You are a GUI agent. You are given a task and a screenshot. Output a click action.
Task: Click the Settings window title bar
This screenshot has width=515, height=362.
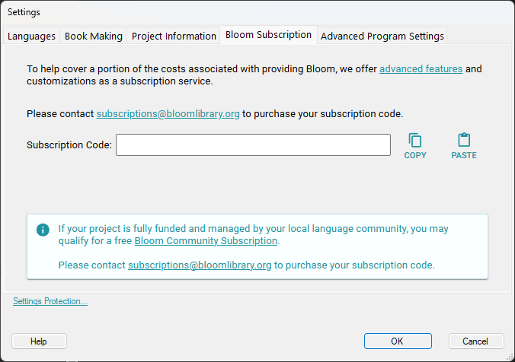click(257, 12)
